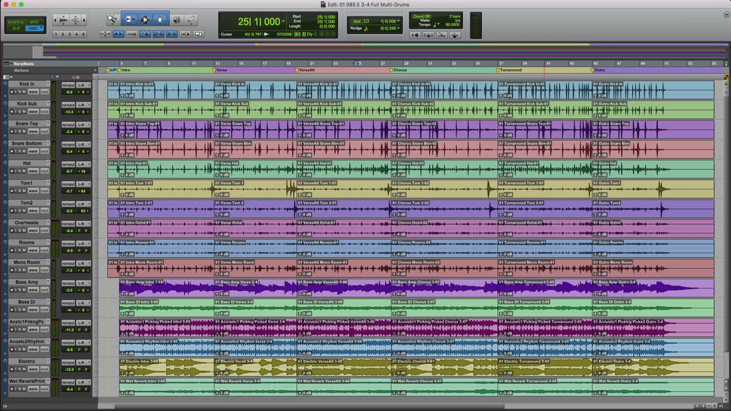This screenshot has width=731, height=411.
Task: Mute the Kick In track
Action: [x=23, y=92]
